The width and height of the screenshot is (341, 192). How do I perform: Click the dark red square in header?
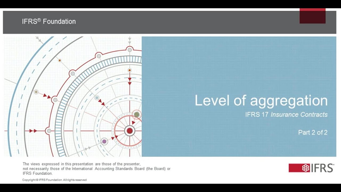(312, 16)
